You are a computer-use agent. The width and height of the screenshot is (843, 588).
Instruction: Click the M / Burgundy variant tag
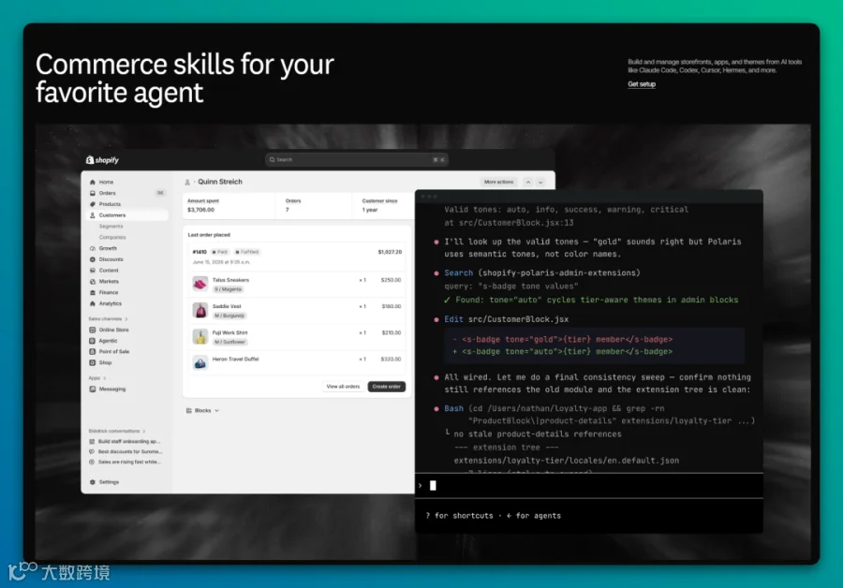(x=229, y=316)
